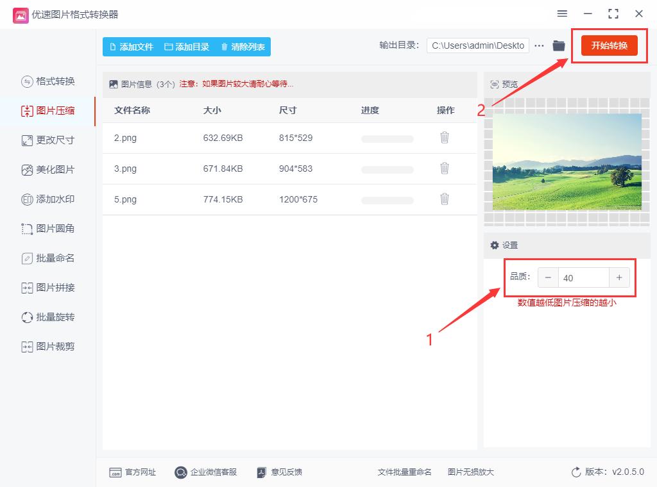The height and width of the screenshot is (487, 657).
Task: Select the 图片裁剪 (image crop) tool
Action: click(x=48, y=346)
